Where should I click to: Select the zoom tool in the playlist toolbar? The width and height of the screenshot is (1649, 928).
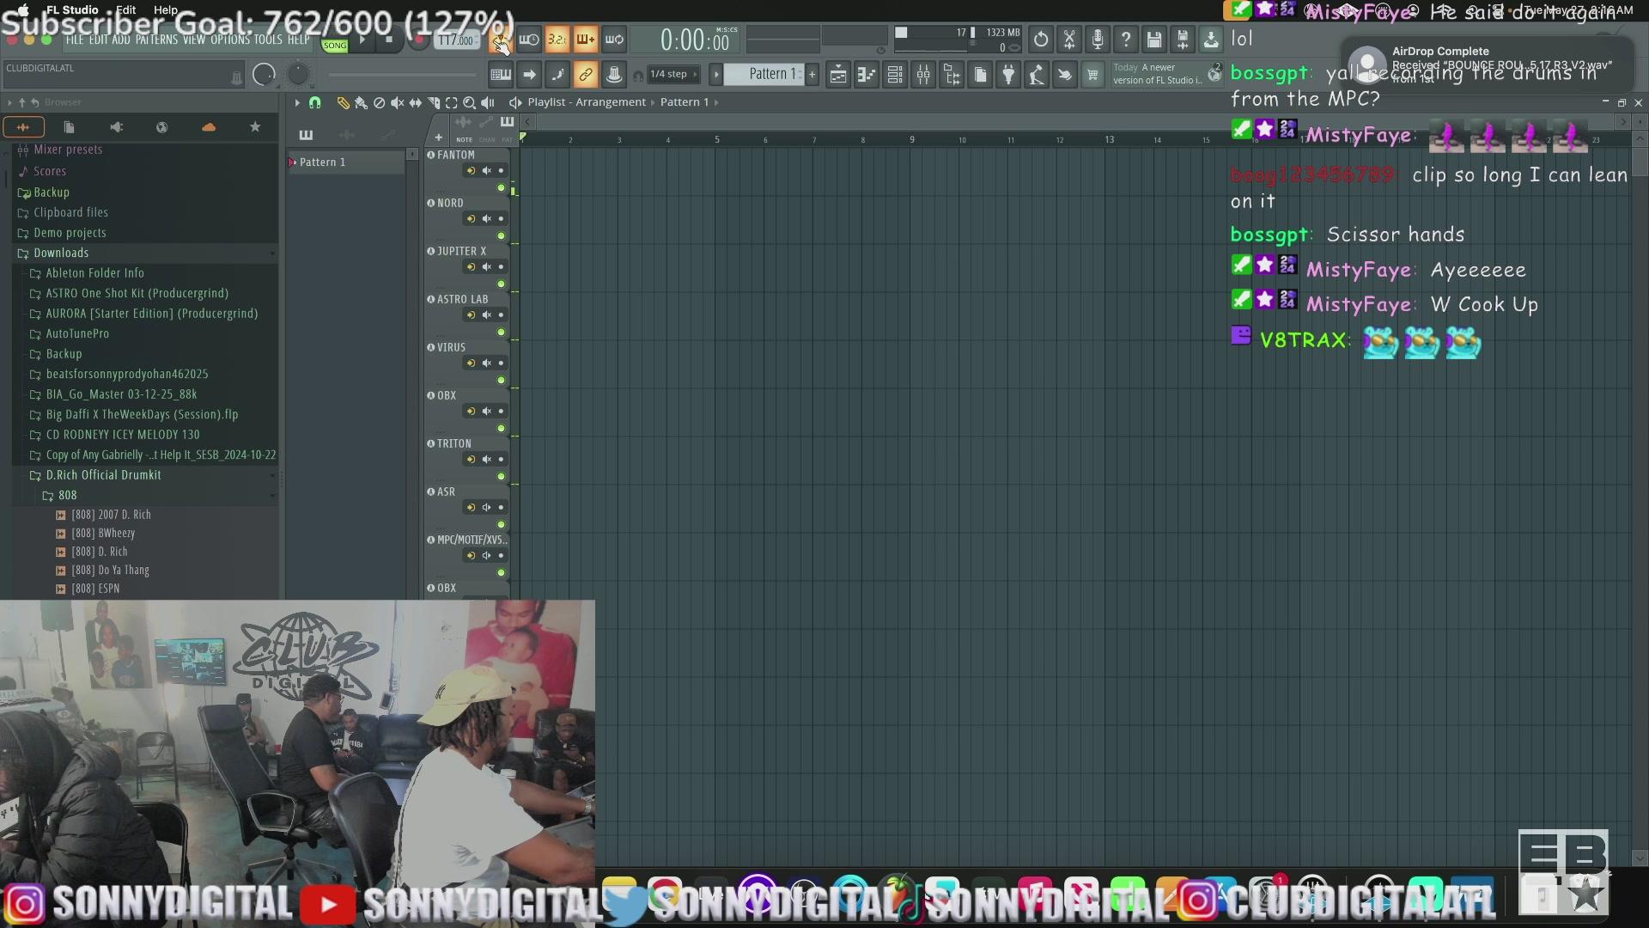point(470,102)
